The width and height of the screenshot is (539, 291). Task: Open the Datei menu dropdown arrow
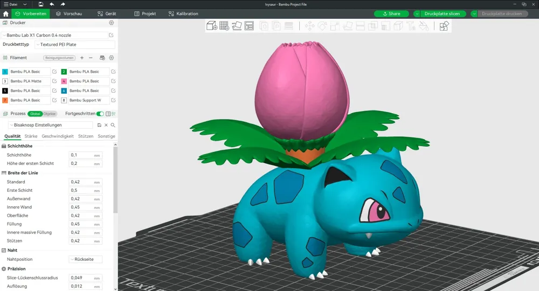coord(25,4)
